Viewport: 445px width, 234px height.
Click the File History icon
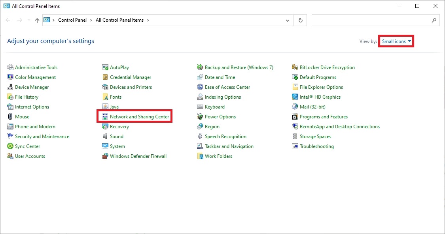[10, 97]
